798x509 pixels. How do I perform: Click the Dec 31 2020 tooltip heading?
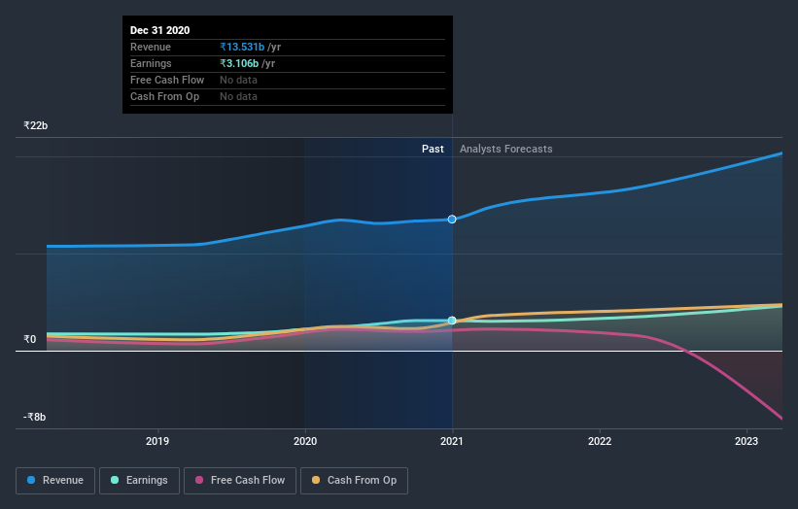[159, 30]
